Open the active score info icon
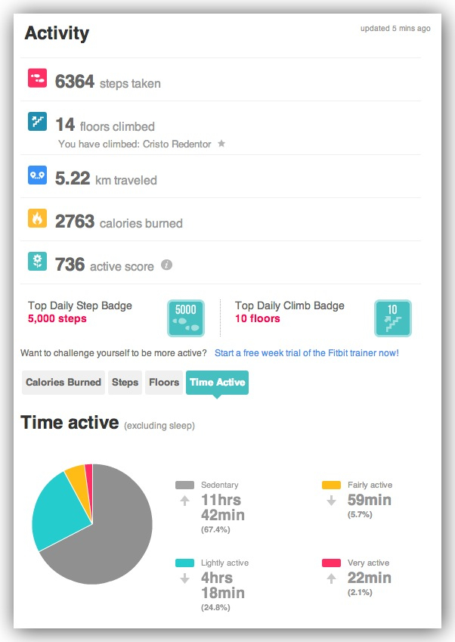Screen dimensions: 455x642 pyautogui.click(x=167, y=265)
